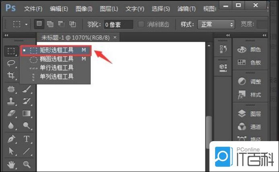Image resolution: width=279 pixels, height=172 pixels.
Task: Choose New Selection mode button
Action: click(x=39, y=24)
